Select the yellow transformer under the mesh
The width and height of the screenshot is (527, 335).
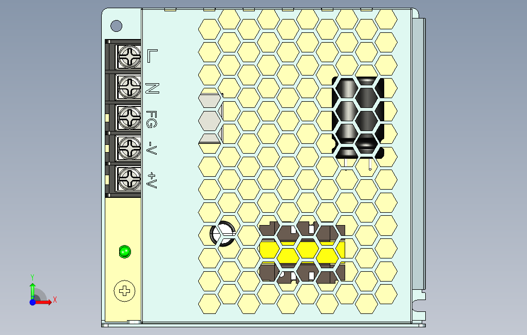302,252
